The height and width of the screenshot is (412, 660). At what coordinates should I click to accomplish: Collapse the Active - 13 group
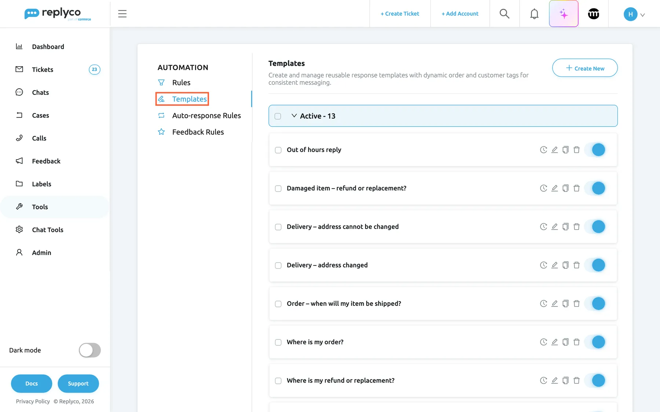point(294,116)
